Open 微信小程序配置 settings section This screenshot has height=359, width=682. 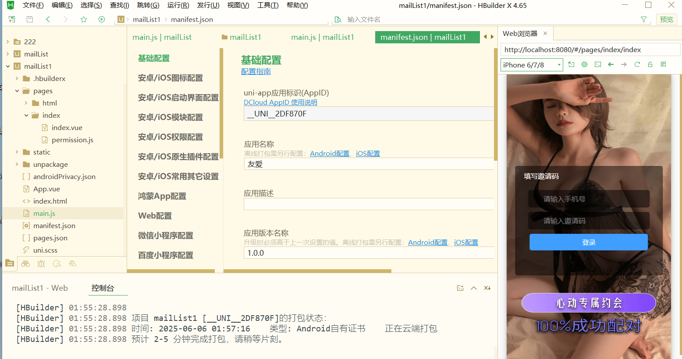[166, 236]
